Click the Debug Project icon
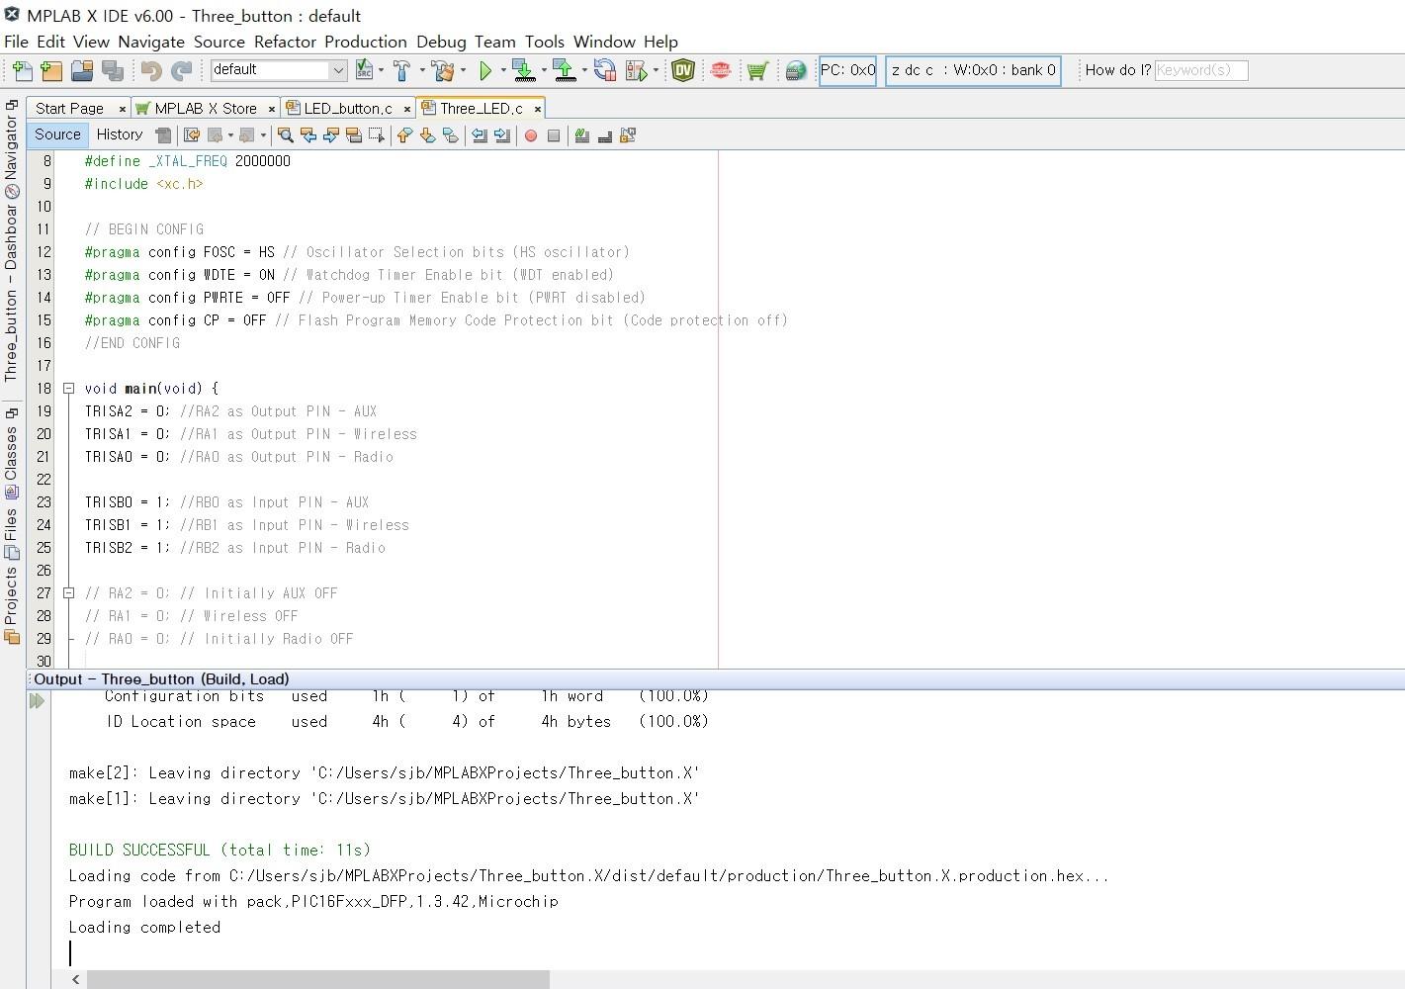Screen dimensions: 1405x989 point(636,70)
